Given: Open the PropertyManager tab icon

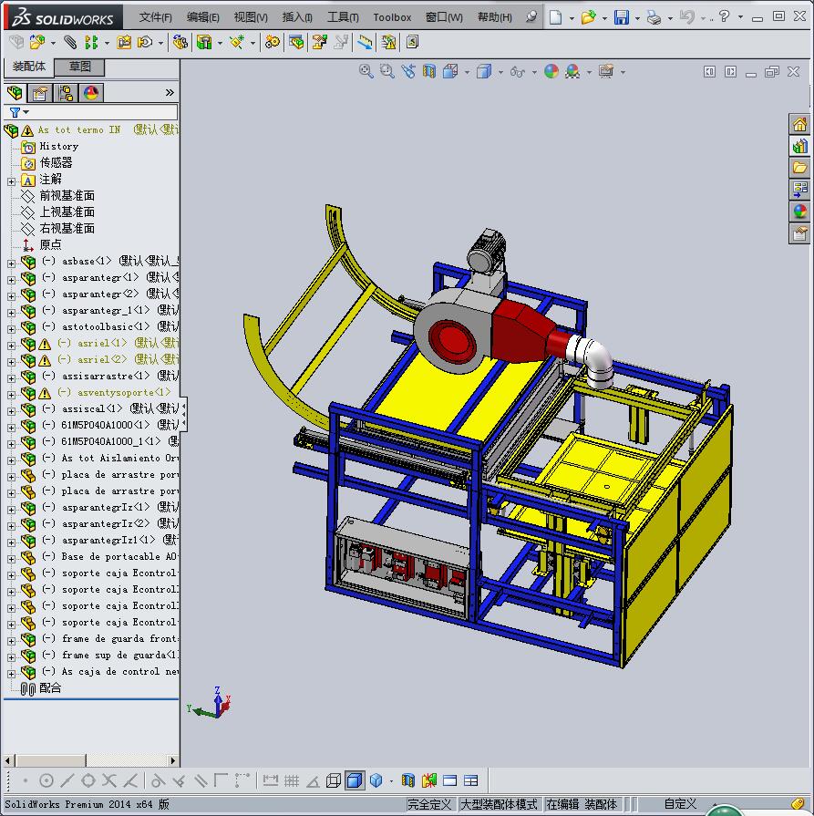Looking at the screenshot, I should click(40, 93).
